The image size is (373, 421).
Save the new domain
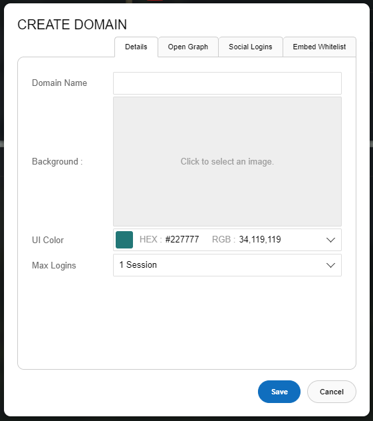pyautogui.click(x=279, y=392)
